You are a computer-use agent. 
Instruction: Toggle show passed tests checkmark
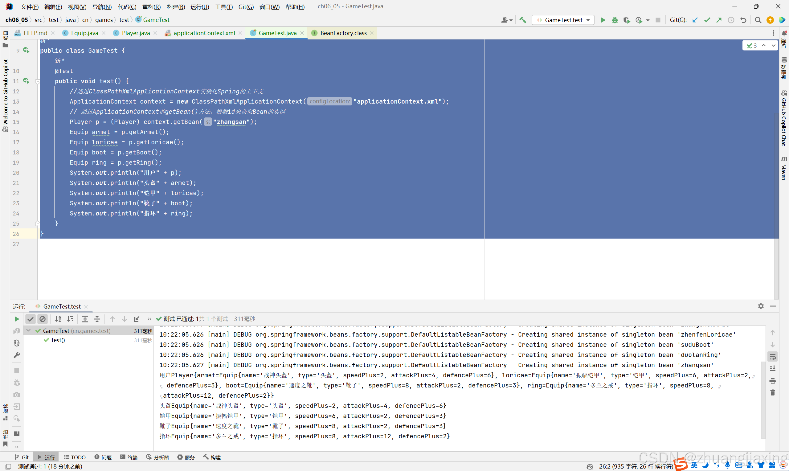tap(31, 319)
